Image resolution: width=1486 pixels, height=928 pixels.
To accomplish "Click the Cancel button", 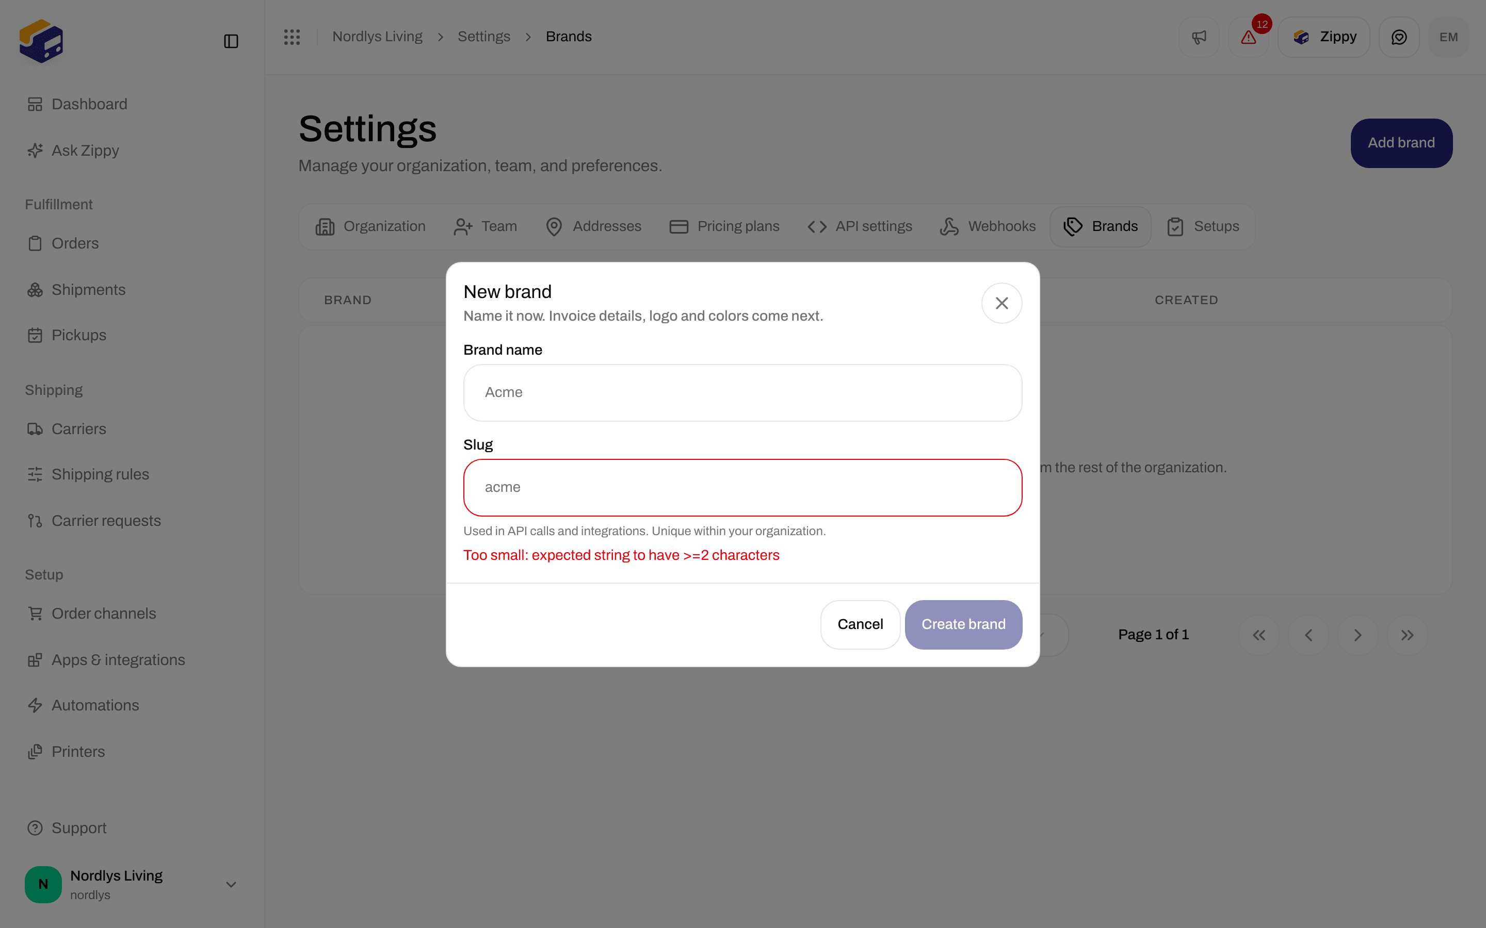I will pos(860,624).
